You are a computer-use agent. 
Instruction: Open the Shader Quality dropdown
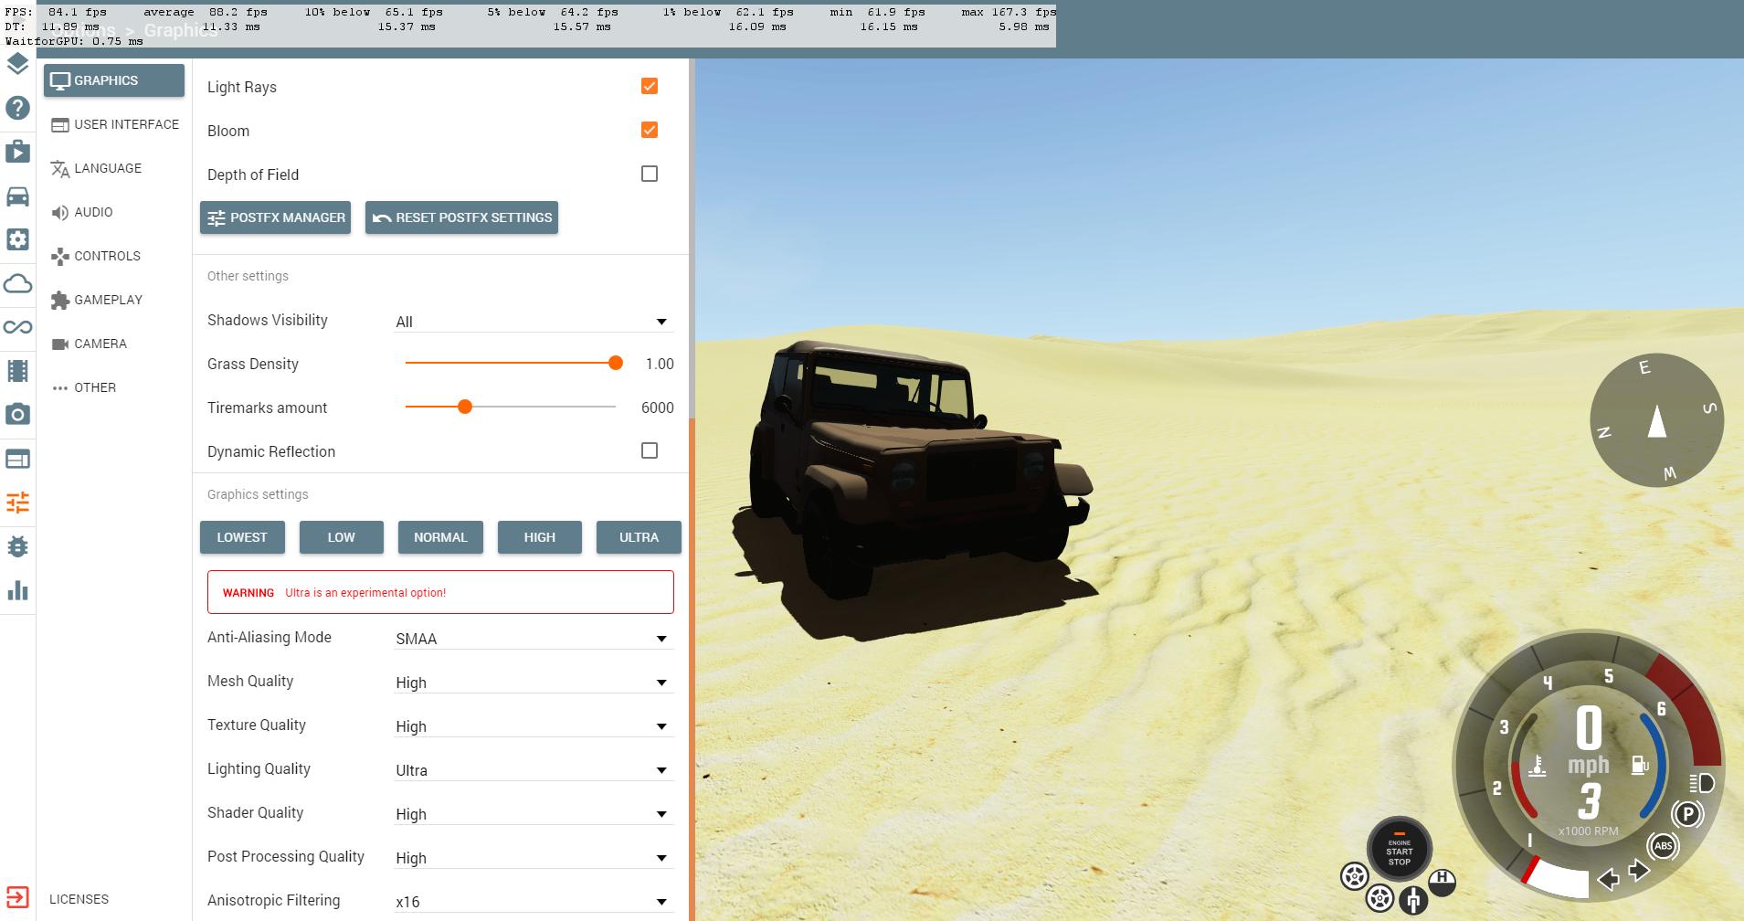click(534, 813)
